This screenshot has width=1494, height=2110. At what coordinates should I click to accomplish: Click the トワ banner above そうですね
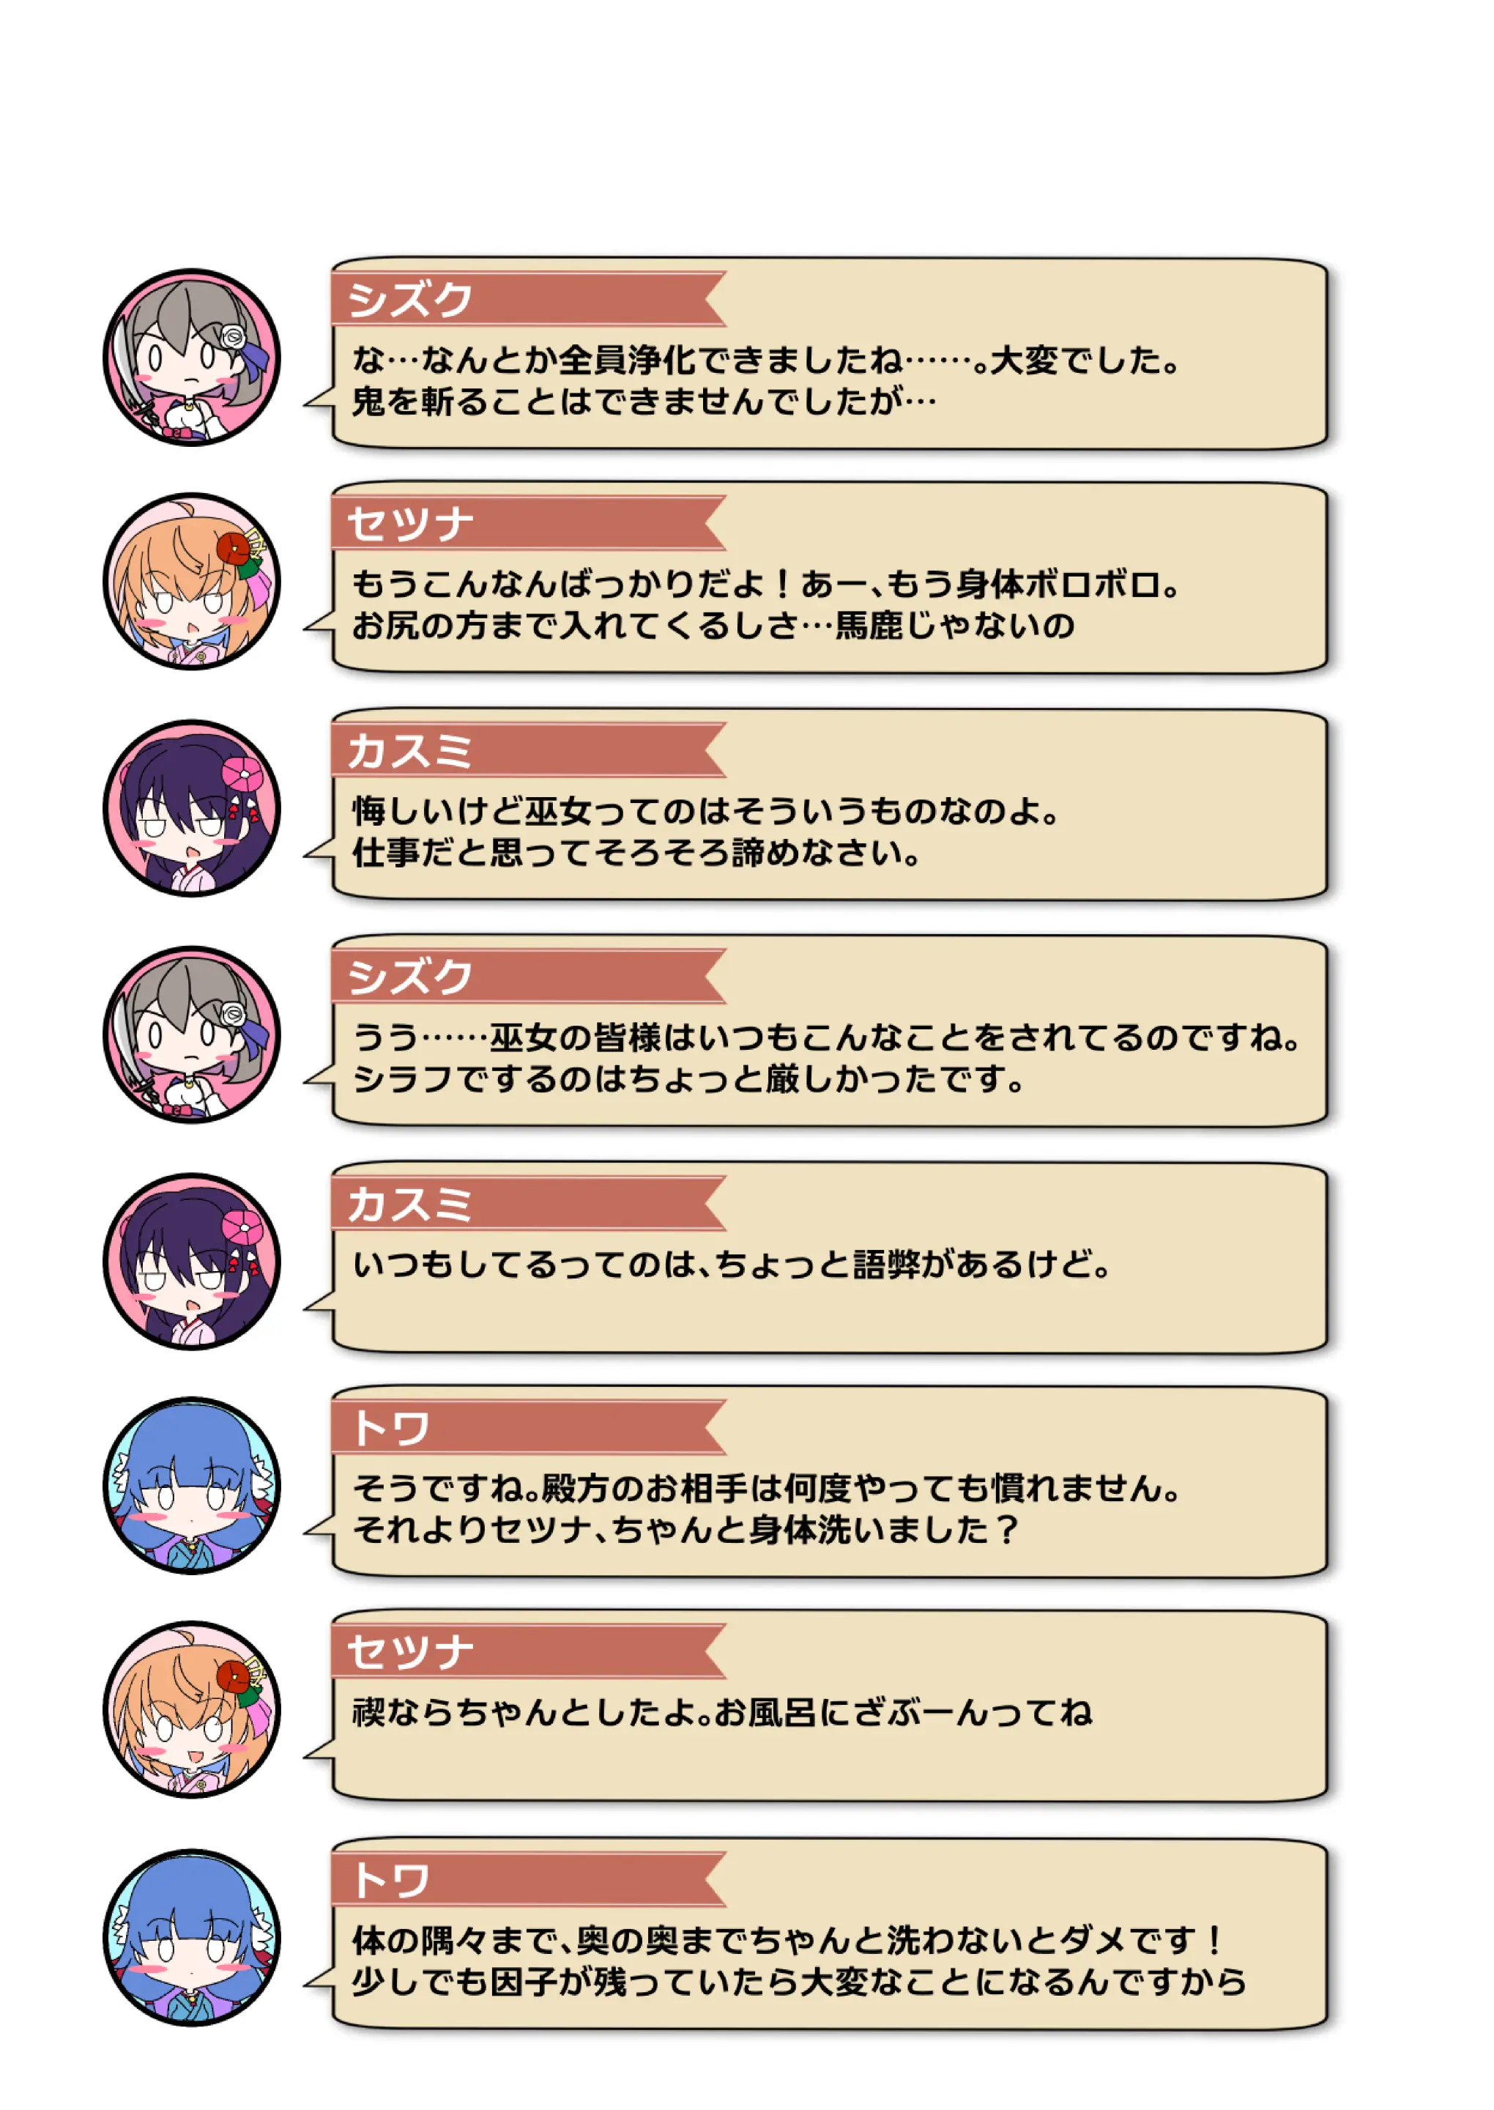[x=529, y=1427]
